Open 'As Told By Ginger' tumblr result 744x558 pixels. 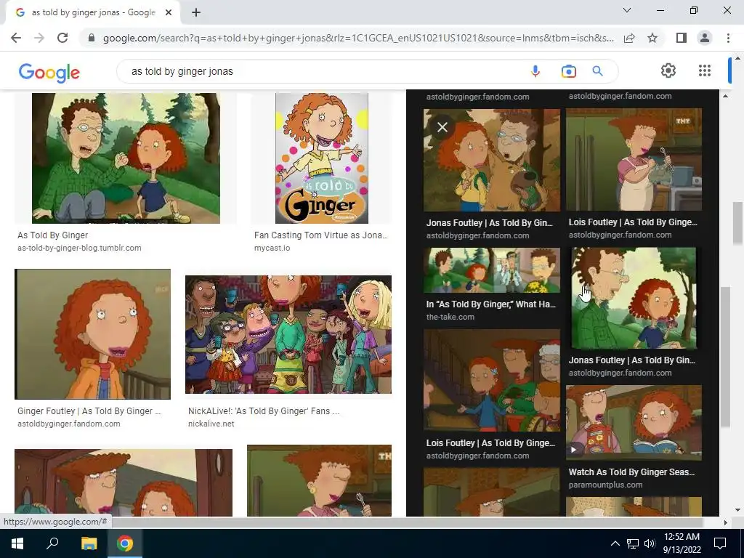coord(52,235)
